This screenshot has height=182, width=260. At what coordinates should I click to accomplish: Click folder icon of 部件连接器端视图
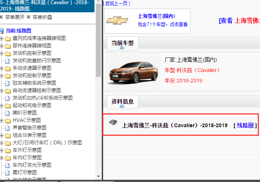coord(8,46)
